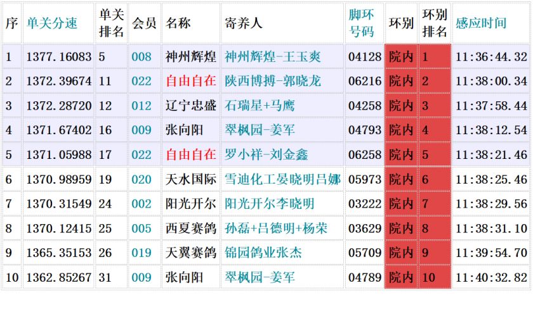Select speed value 1377.16083
The height and width of the screenshot is (314, 533).
coord(59,56)
